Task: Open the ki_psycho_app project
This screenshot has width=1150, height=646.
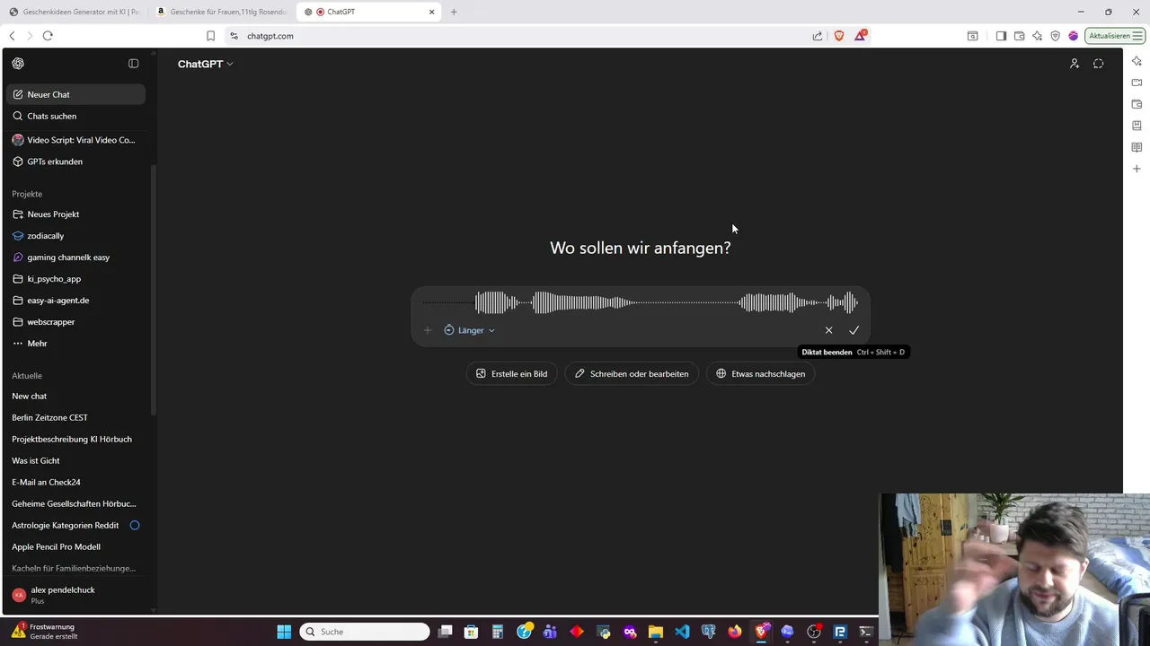Action: pyautogui.click(x=75, y=279)
